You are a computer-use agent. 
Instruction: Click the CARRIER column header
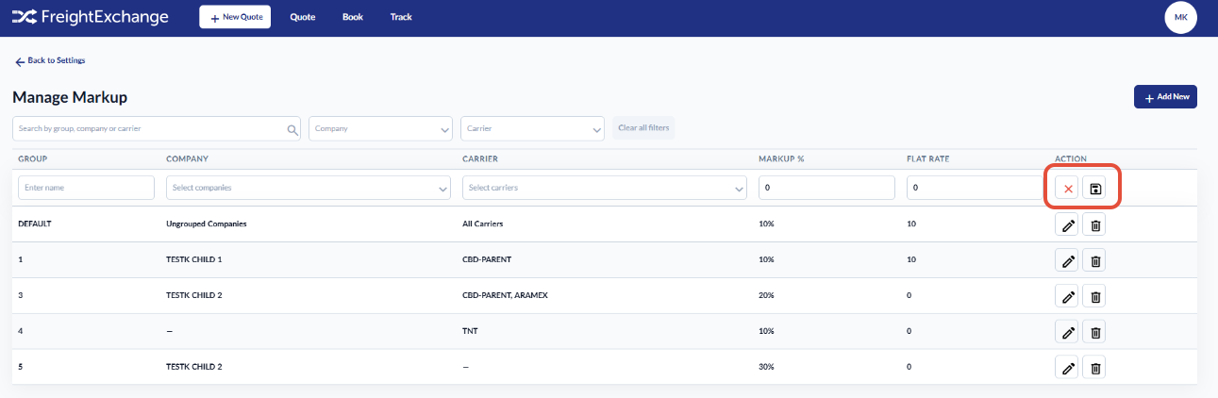pos(480,158)
